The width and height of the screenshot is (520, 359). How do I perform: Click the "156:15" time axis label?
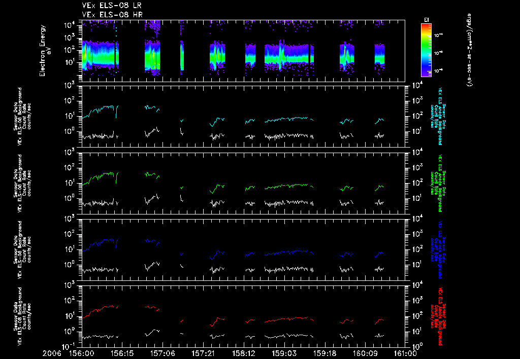click(x=122, y=354)
